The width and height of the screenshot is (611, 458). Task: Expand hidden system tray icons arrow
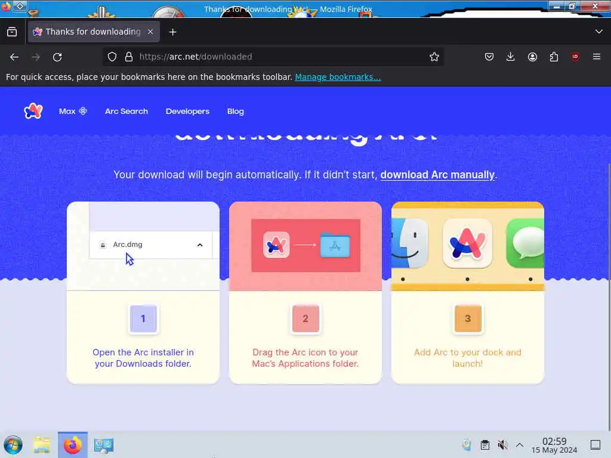tap(520, 445)
